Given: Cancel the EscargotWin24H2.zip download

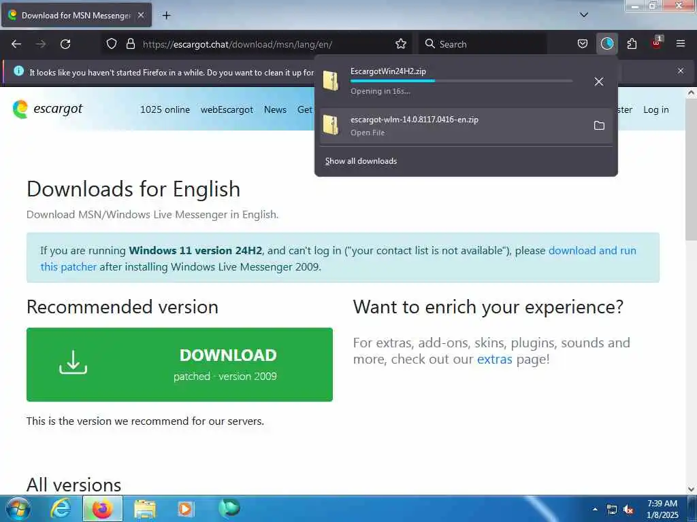Looking at the screenshot, I should (599, 82).
